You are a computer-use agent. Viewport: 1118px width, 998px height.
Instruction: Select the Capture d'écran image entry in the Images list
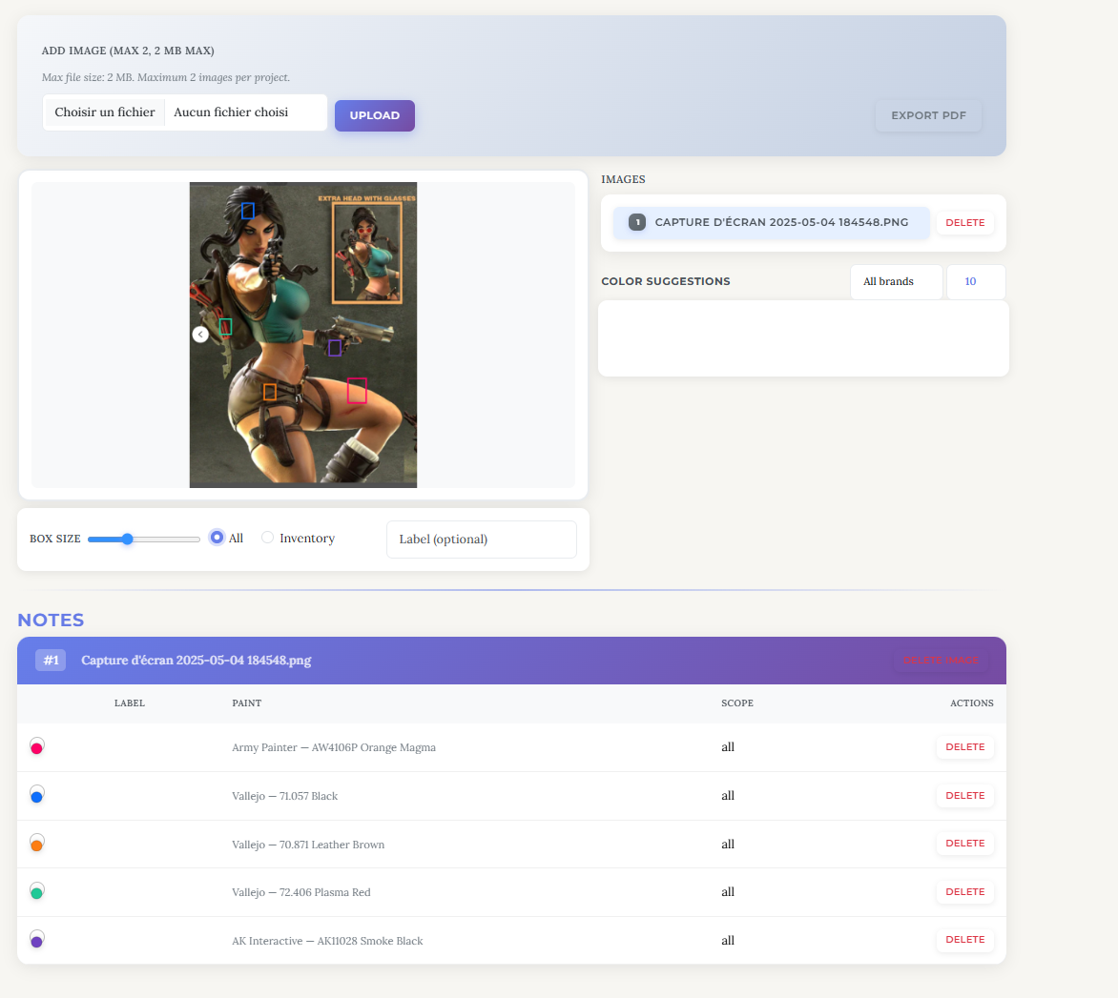pyautogui.click(x=771, y=223)
